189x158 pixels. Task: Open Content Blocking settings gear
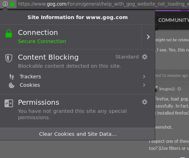pyautogui.click(x=145, y=57)
